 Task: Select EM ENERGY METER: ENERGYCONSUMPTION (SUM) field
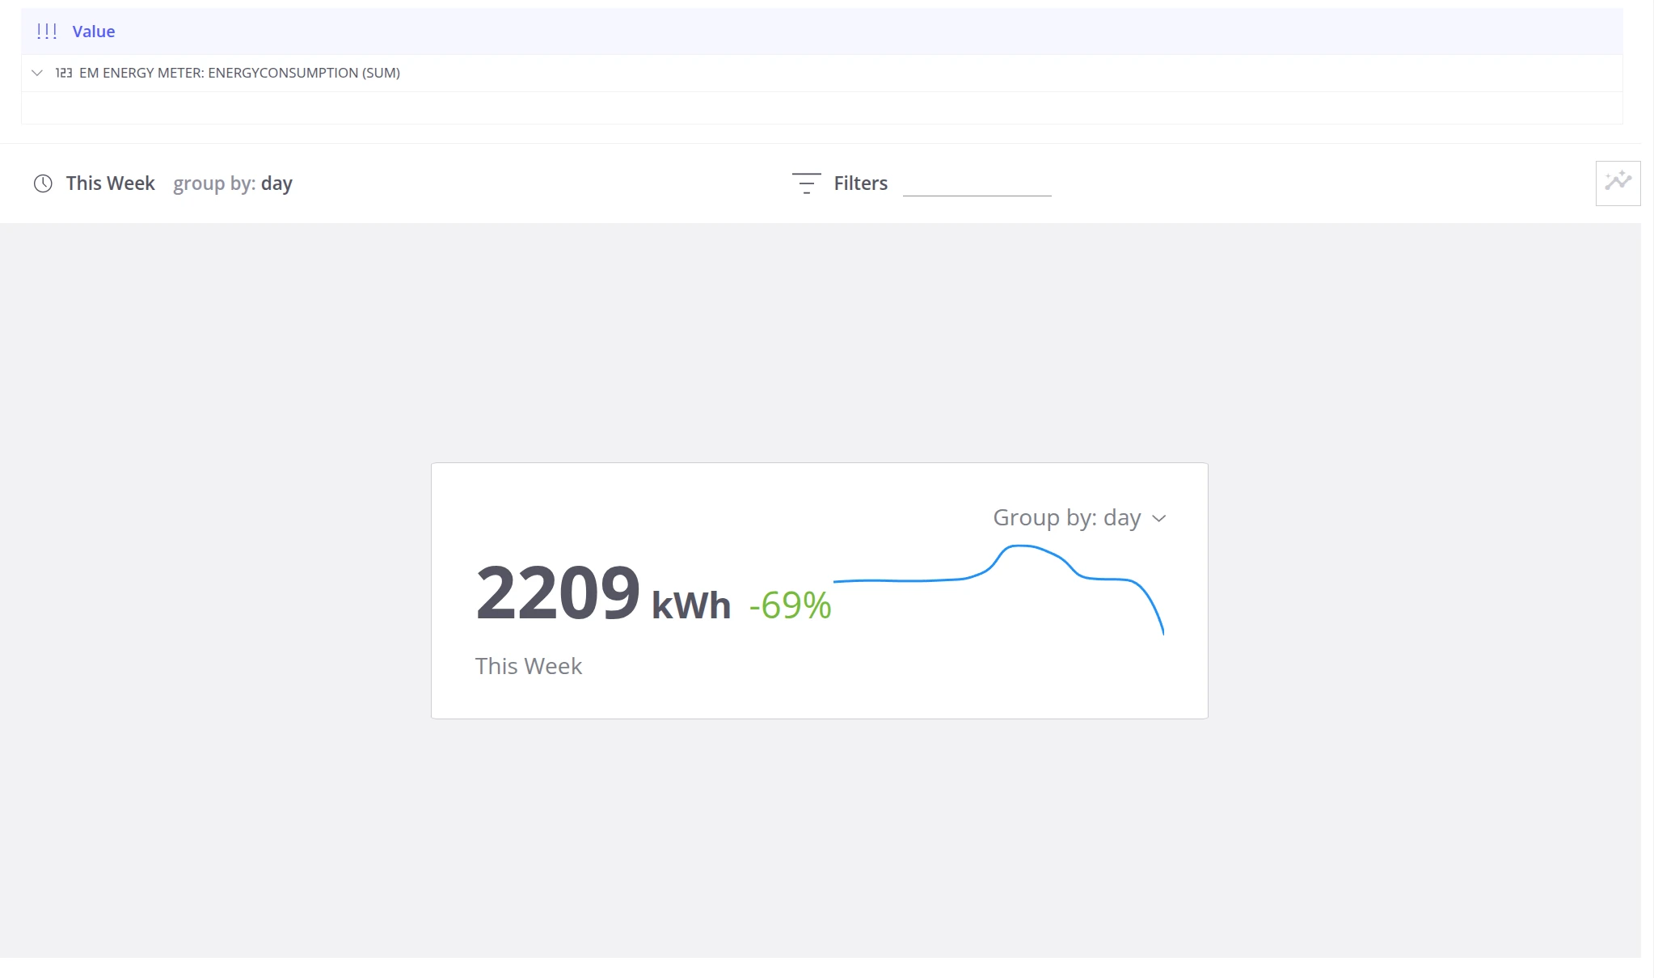click(x=239, y=73)
